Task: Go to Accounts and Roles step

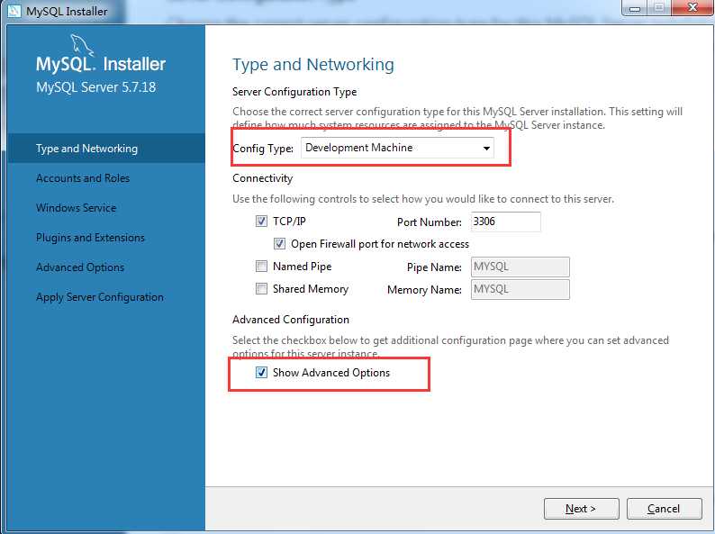Action: [x=83, y=178]
